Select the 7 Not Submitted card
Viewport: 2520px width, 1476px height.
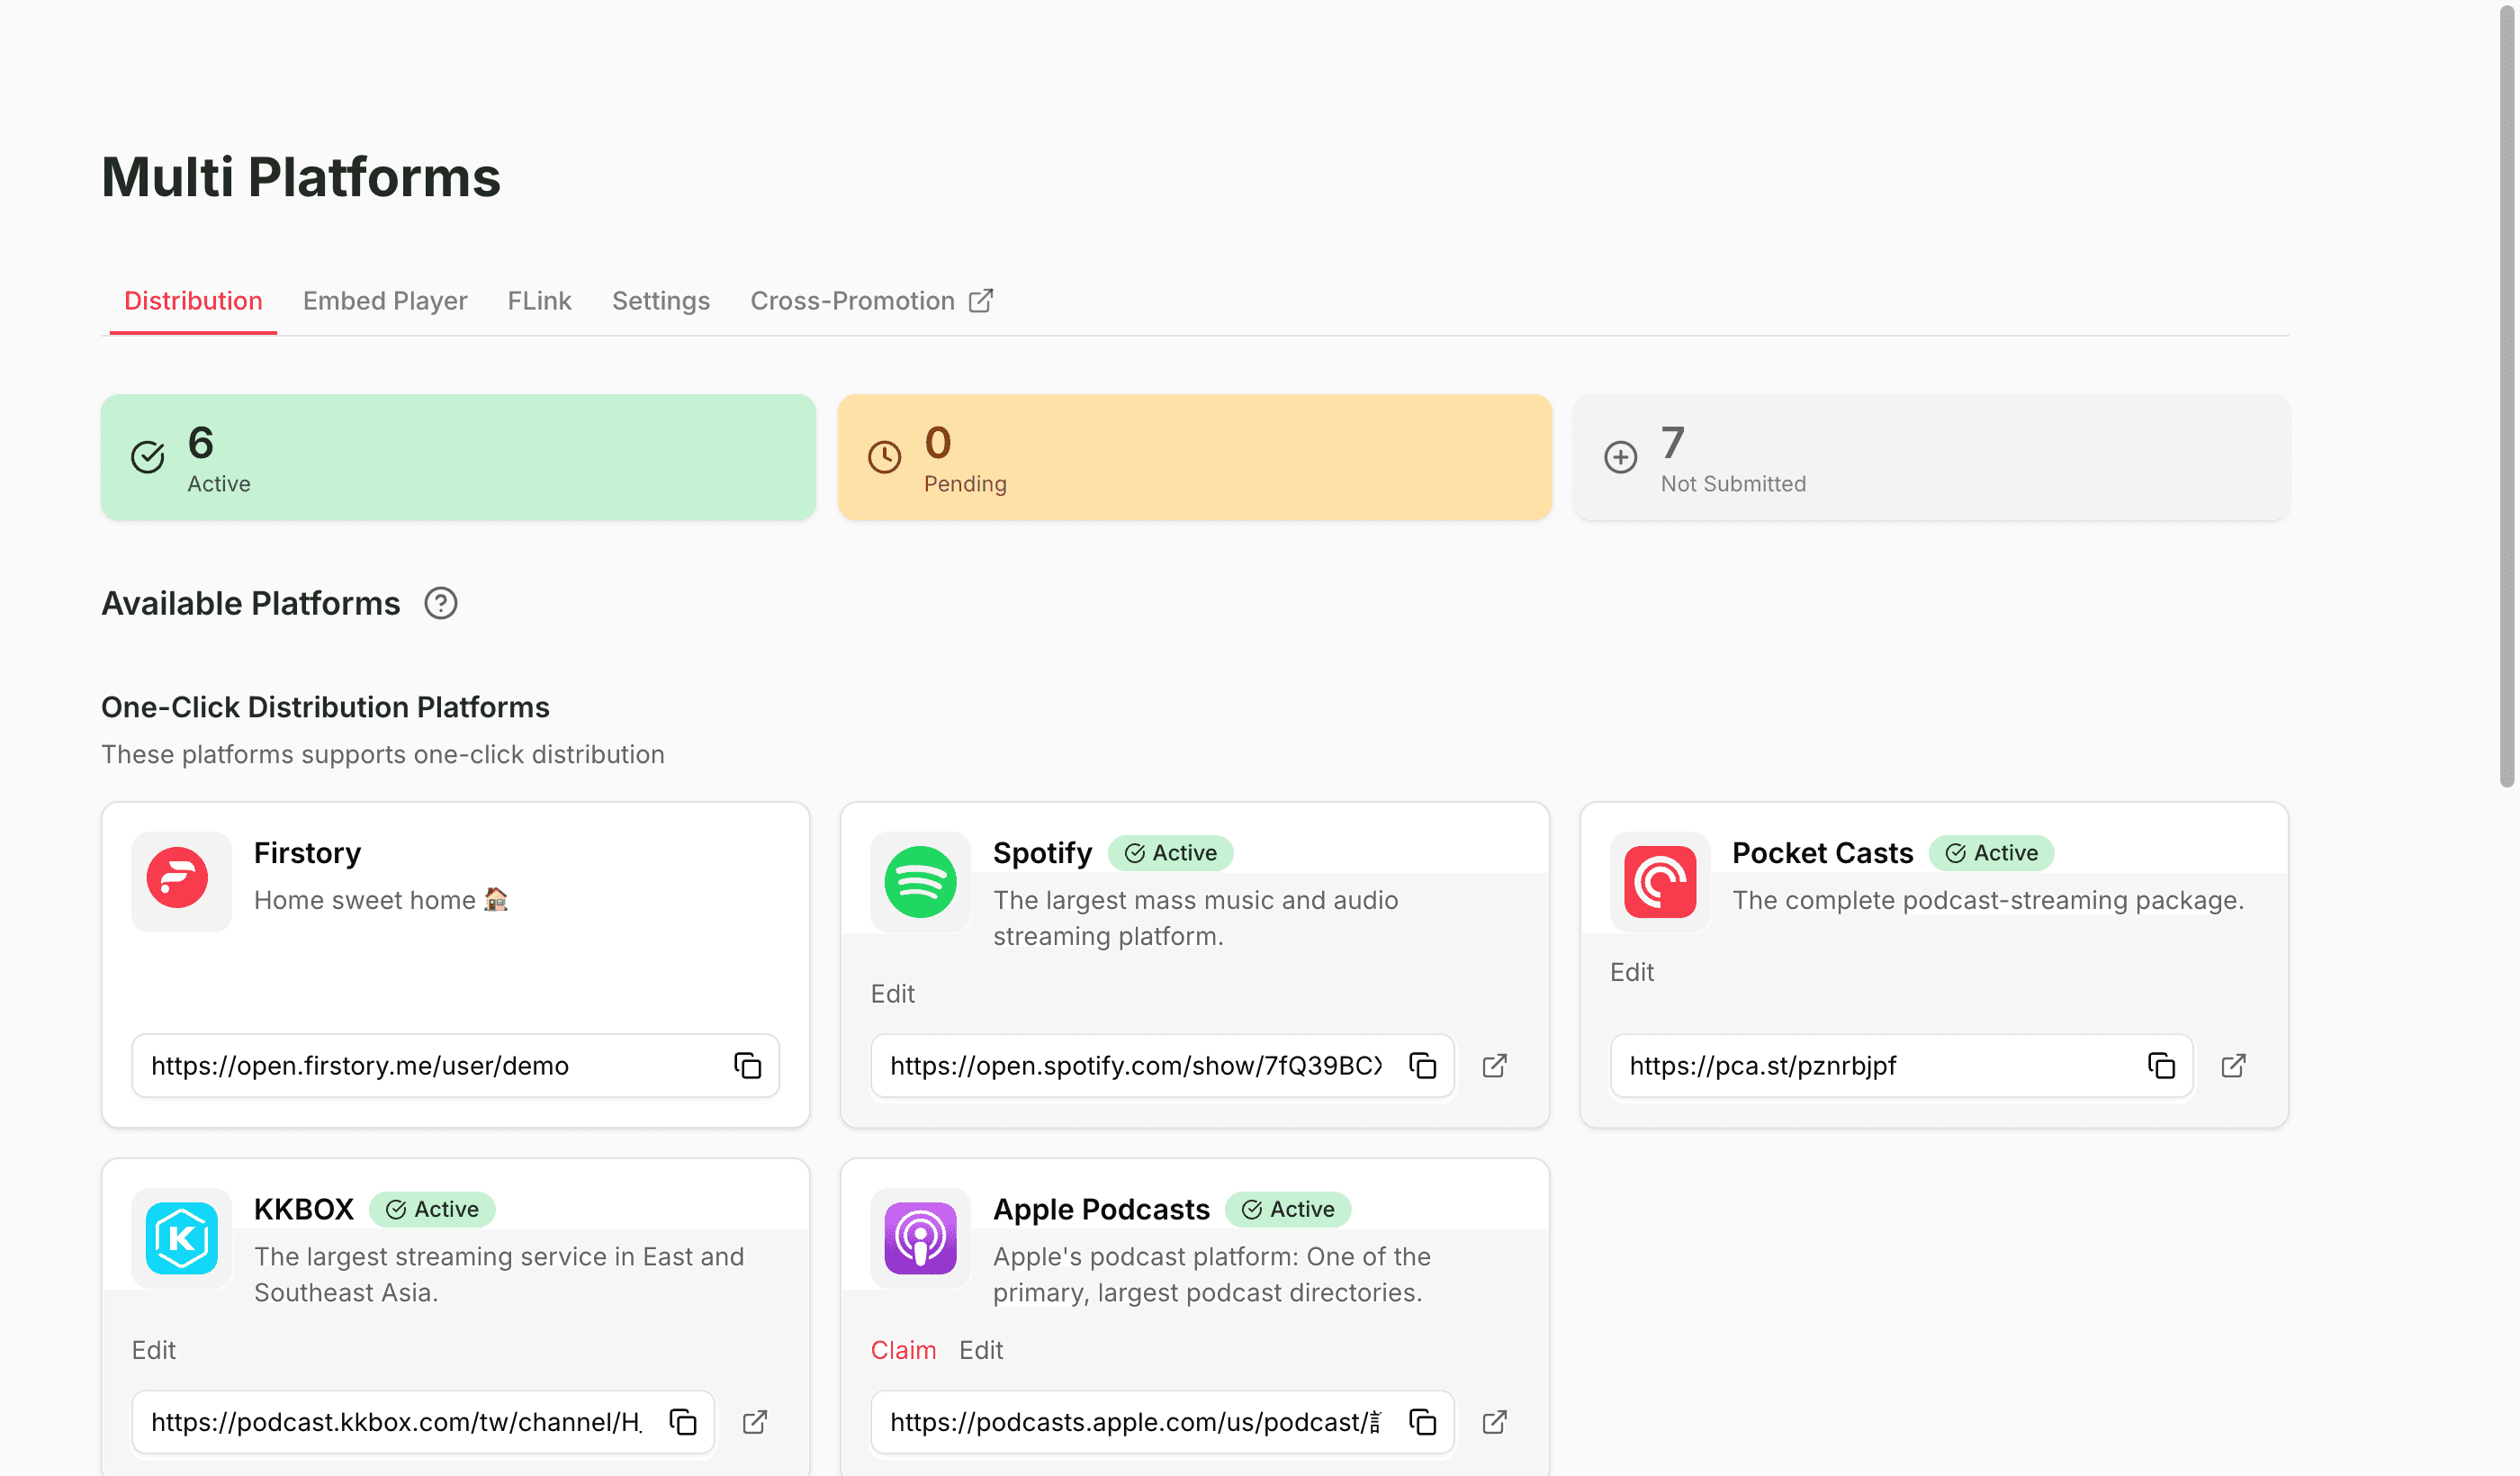[x=1931, y=457]
